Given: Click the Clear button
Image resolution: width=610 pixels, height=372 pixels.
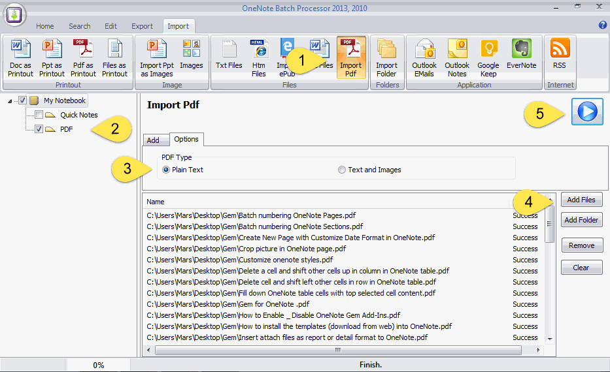Looking at the screenshot, I should [x=581, y=268].
